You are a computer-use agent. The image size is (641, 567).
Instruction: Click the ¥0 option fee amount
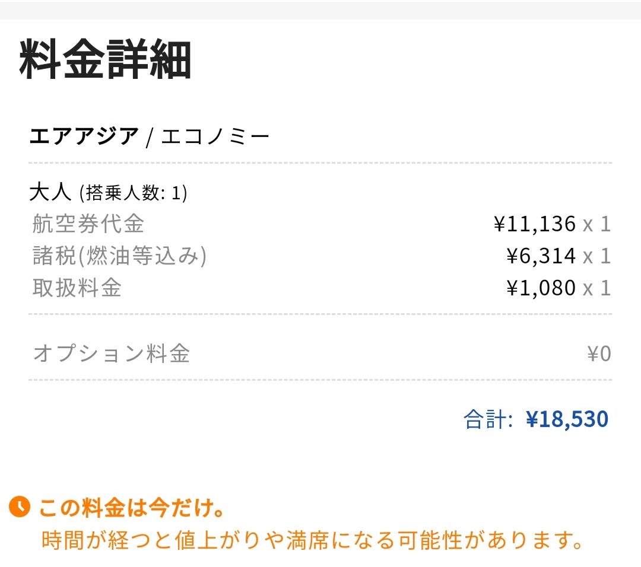pyautogui.click(x=599, y=354)
